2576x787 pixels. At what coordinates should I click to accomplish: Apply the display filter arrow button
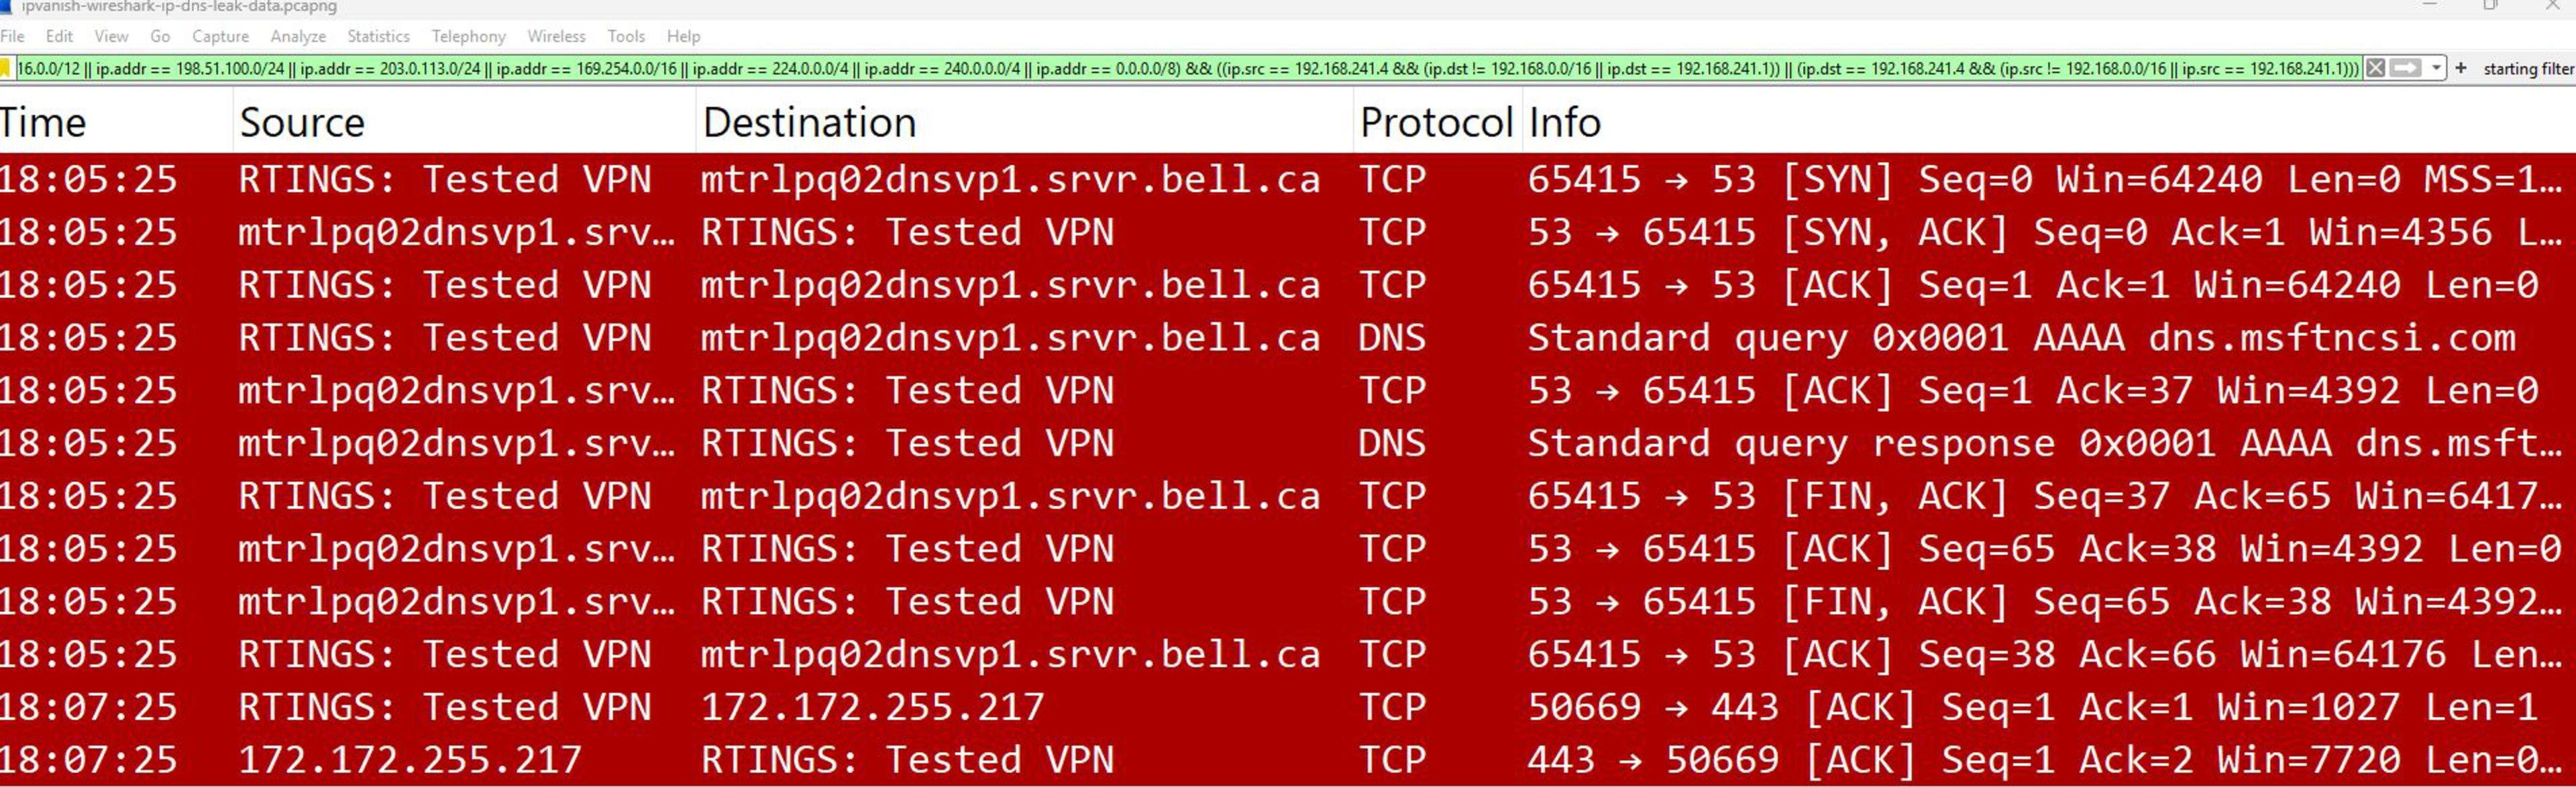pyautogui.click(x=2405, y=69)
